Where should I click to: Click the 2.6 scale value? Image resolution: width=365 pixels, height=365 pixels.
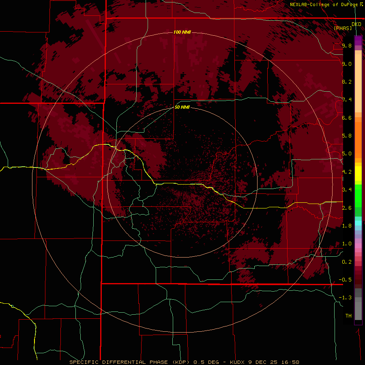(347, 208)
